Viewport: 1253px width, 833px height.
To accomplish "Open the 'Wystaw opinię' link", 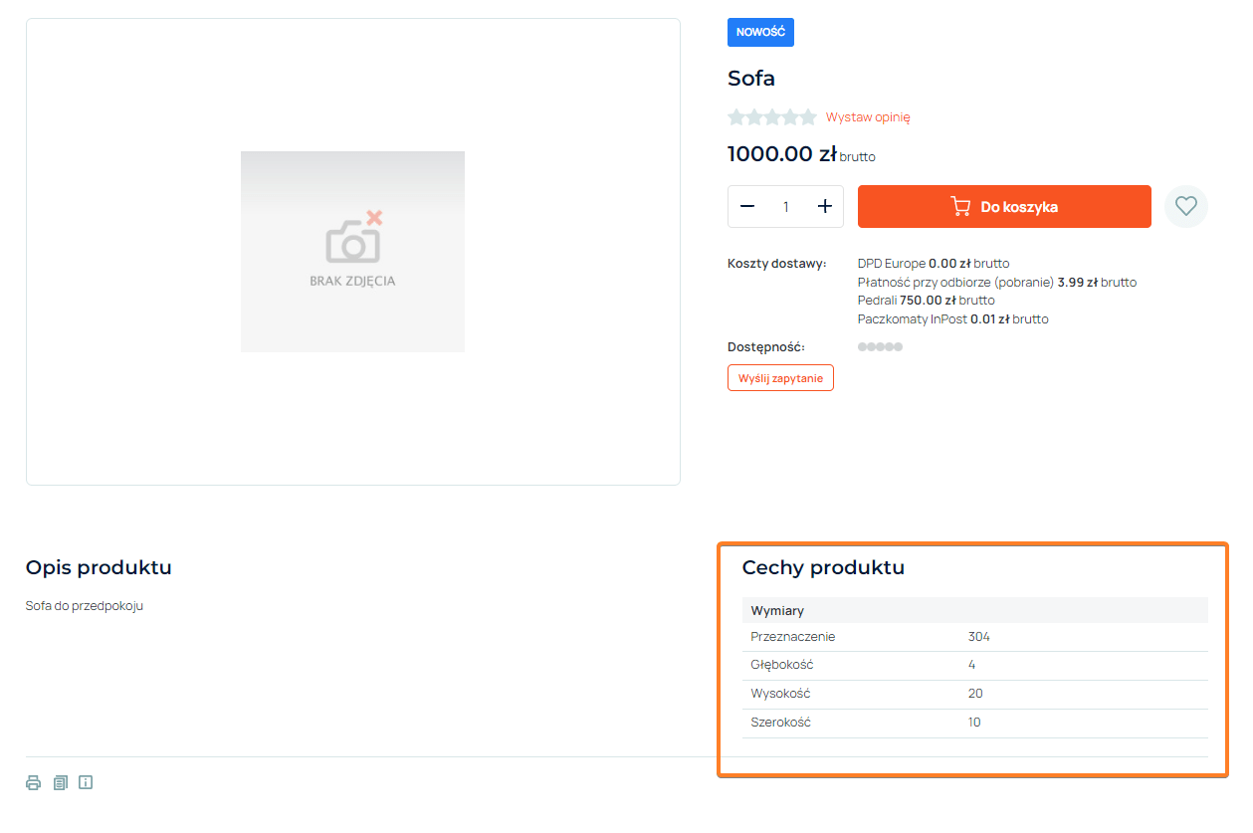I will 868,117.
